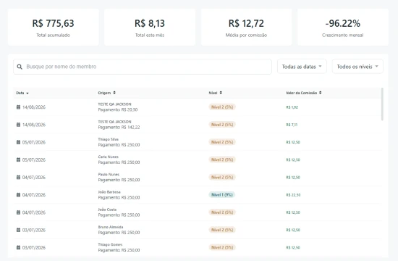Click R$ 12,50 commission in Thiago Silva's row
Screen dimensions: 398x261
click(x=293, y=142)
